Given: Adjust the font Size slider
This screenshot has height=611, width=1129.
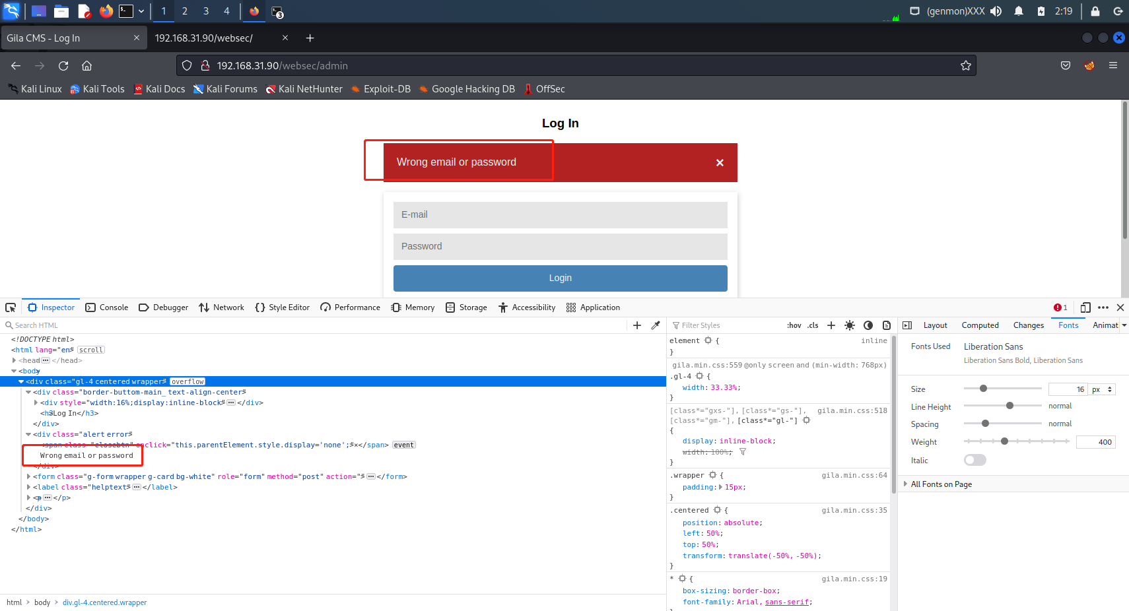Looking at the screenshot, I should (x=1003, y=389).
